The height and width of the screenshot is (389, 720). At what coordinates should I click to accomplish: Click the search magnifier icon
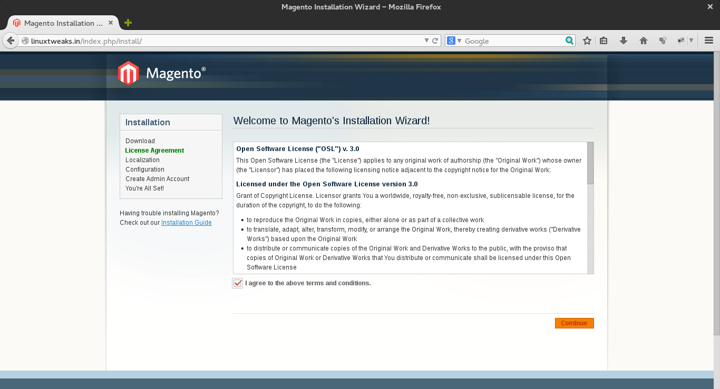569,41
